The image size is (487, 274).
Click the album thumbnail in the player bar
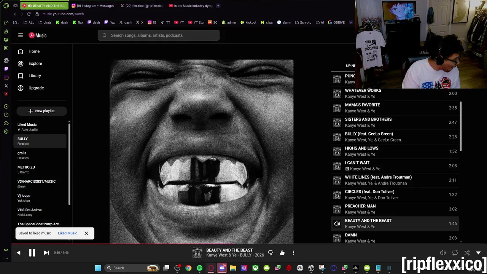pyautogui.click(x=197, y=253)
